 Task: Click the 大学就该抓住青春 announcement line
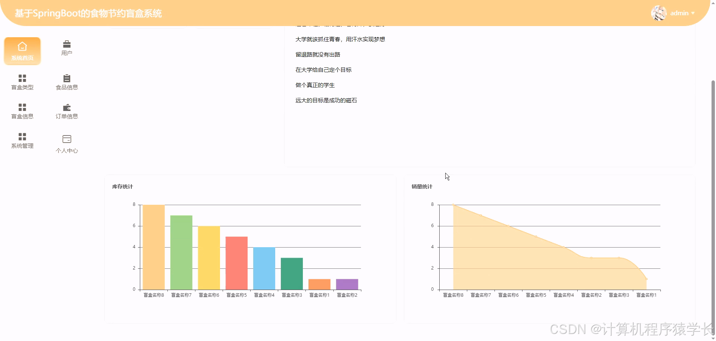[x=340, y=39]
